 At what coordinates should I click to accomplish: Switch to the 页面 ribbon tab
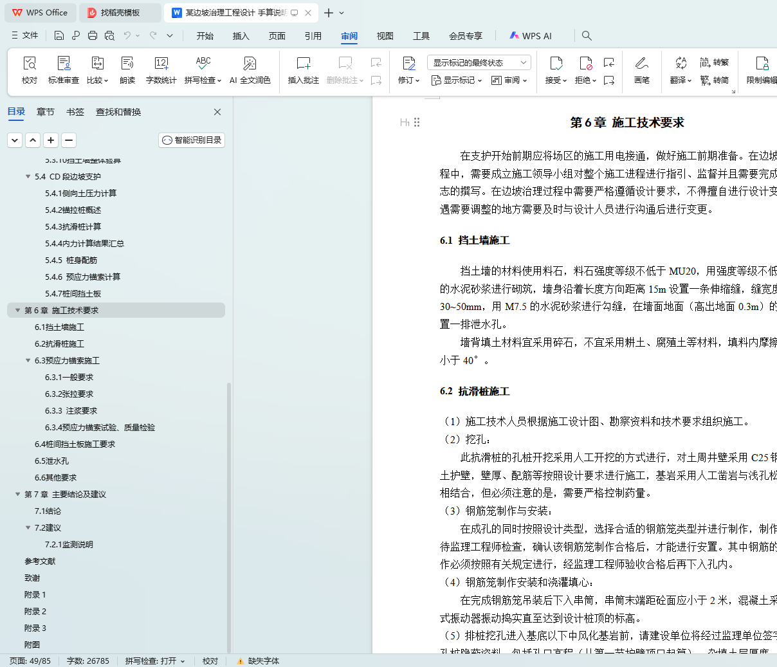[277, 36]
